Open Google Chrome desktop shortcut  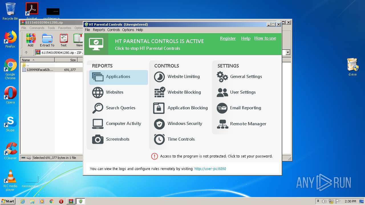point(10,69)
